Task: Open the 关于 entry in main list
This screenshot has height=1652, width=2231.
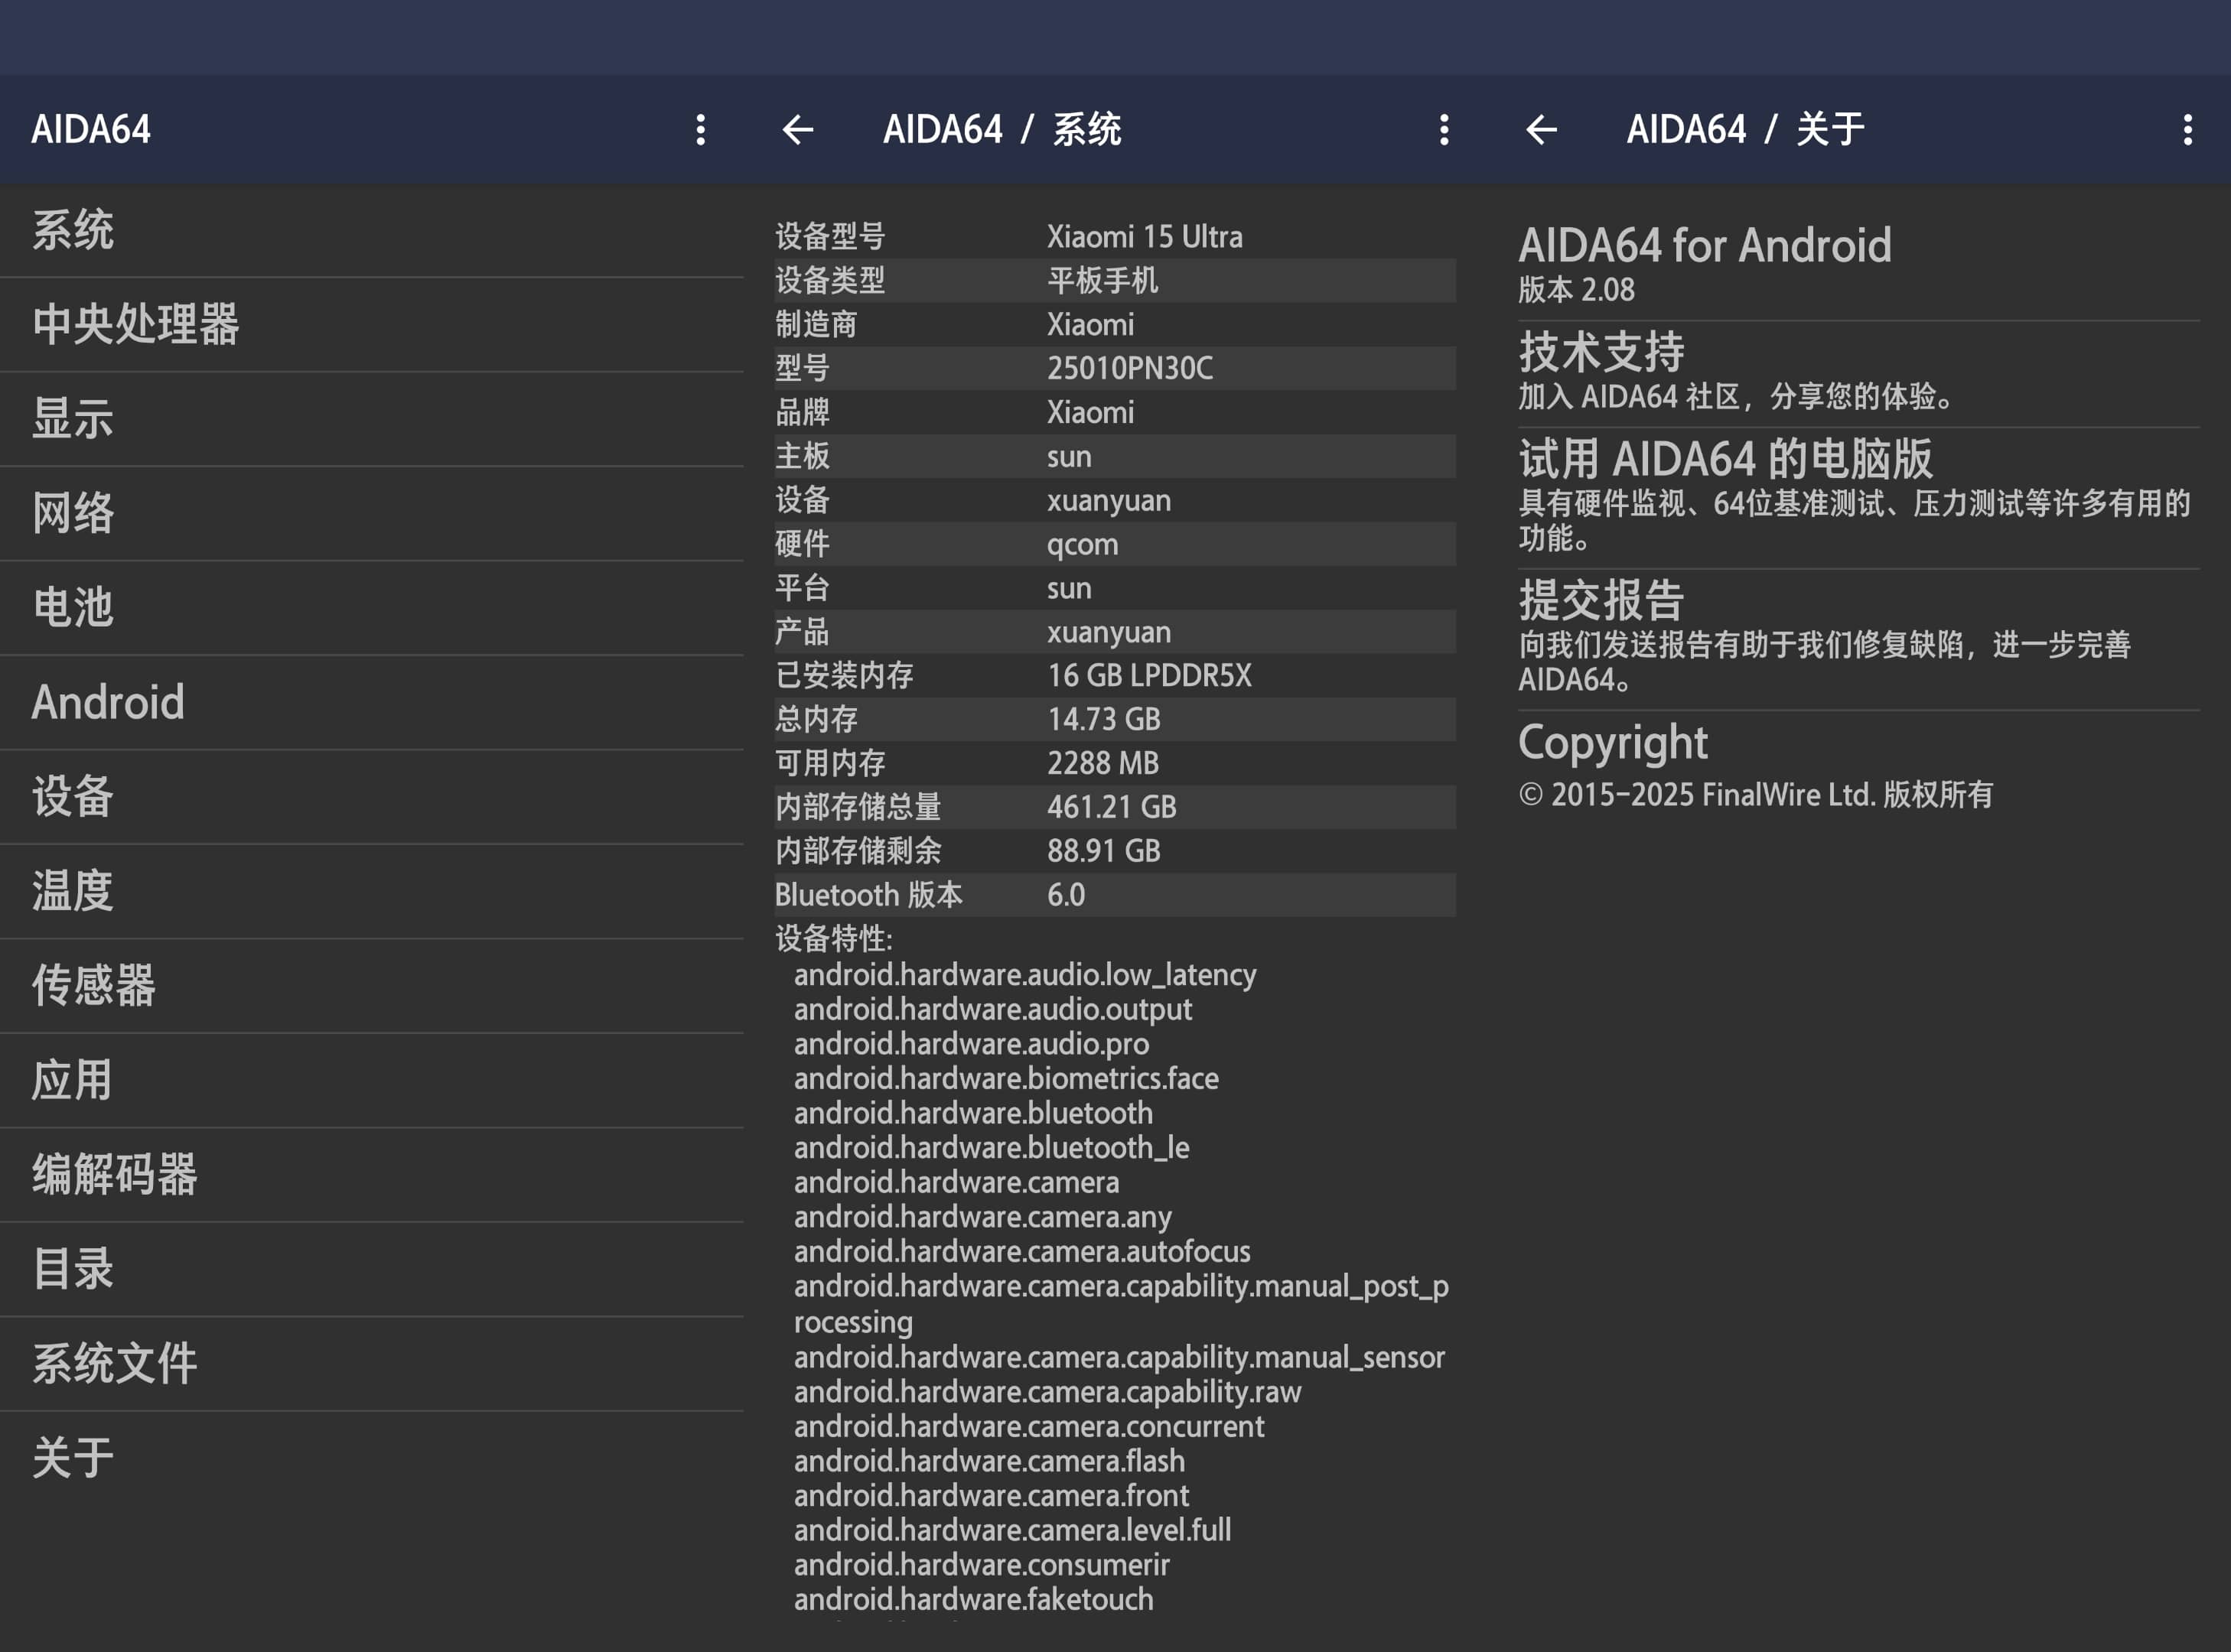Action: tap(371, 1458)
